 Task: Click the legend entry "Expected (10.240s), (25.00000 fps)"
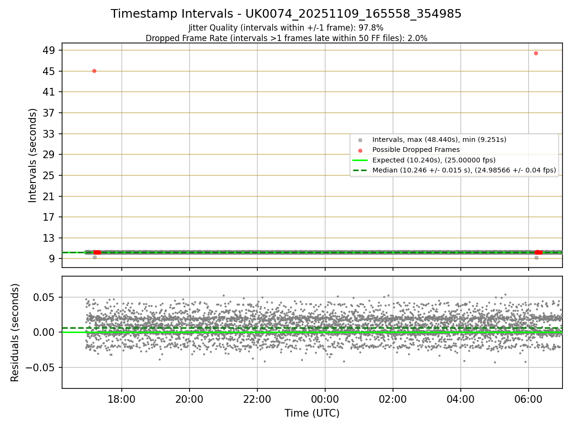tap(434, 160)
